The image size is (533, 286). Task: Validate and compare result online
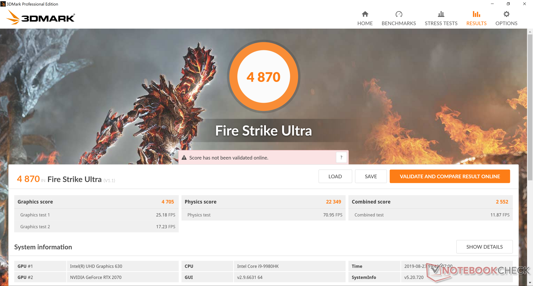(x=450, y=176)
